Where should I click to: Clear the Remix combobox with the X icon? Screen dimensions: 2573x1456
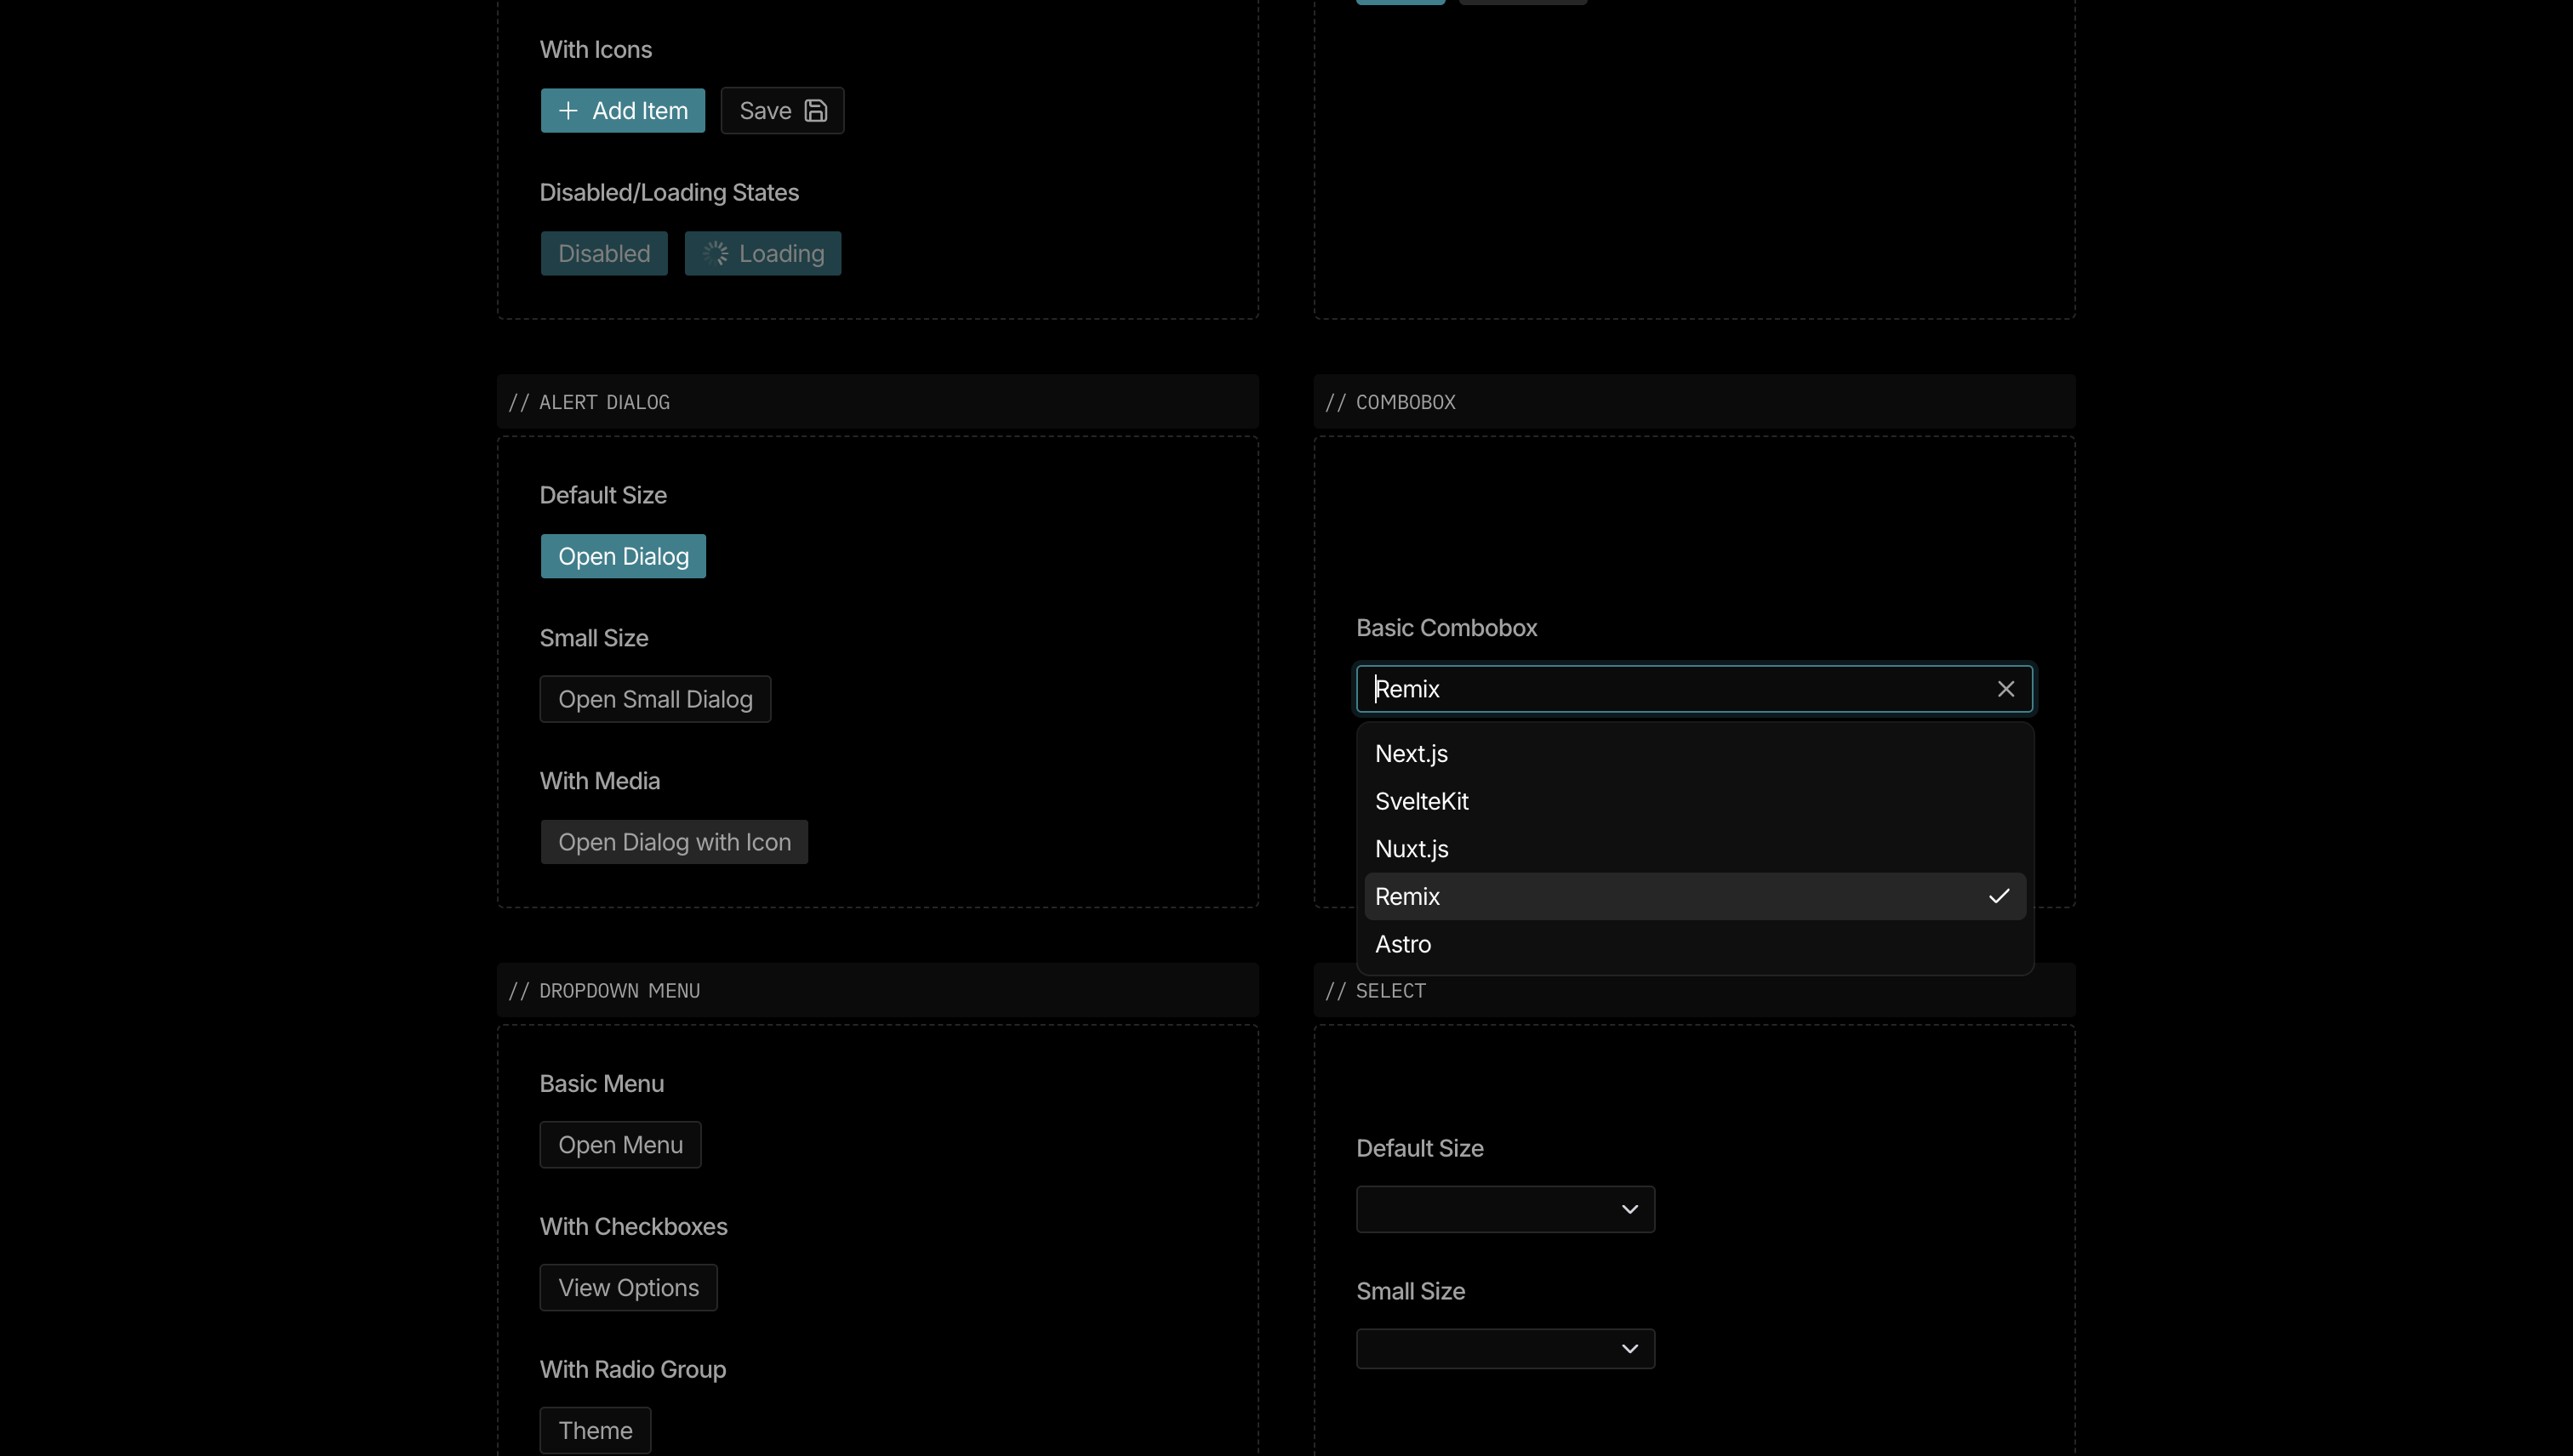2005,689
